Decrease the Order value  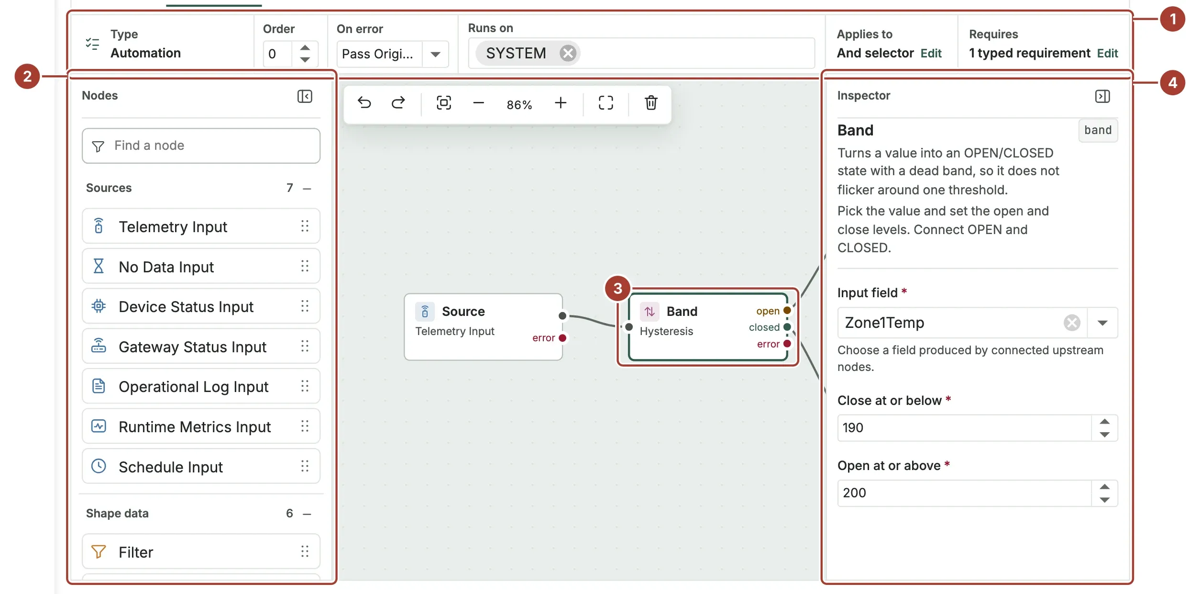tap(305, 60)
